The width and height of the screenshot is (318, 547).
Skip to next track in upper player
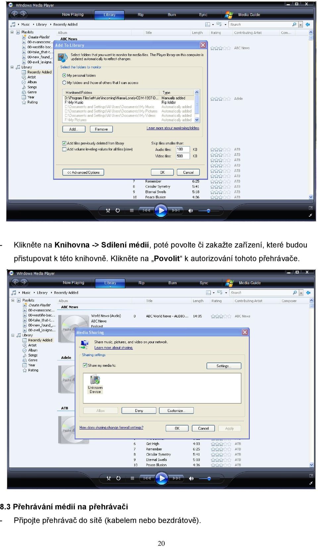pos(176,210)
